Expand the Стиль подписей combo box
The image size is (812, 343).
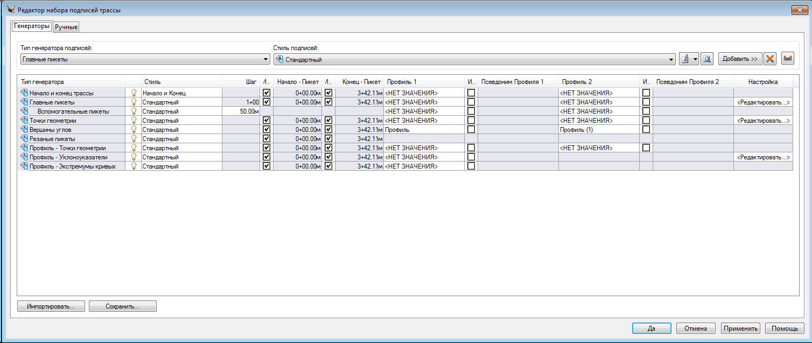[671, 60]
